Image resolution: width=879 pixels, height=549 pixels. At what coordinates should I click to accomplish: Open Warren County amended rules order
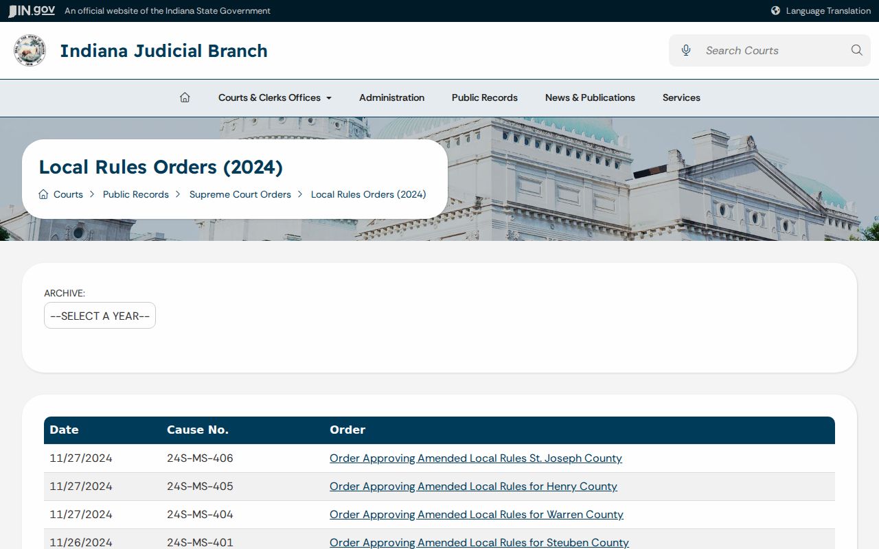coord(477,515)
